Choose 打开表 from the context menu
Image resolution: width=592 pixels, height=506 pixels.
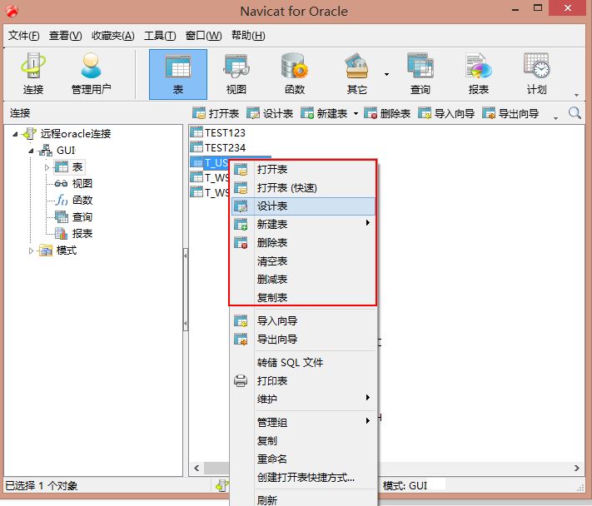click(303, 170)
